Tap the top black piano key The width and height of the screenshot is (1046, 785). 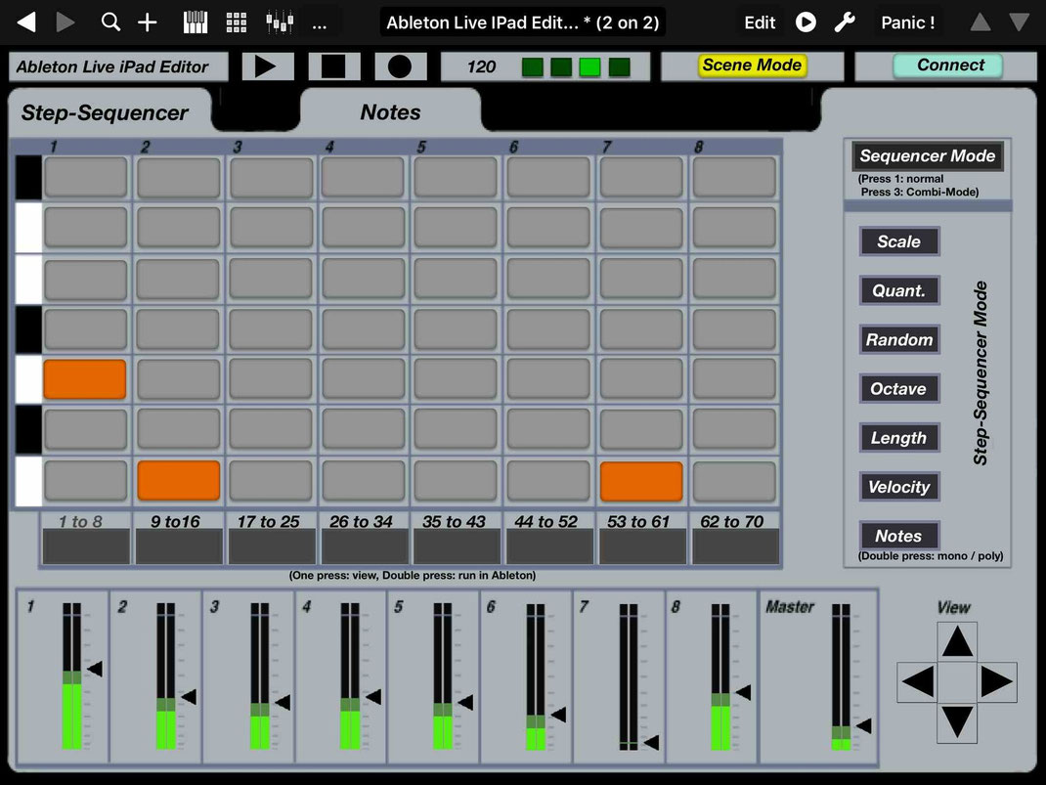click(x=28, y=177)
